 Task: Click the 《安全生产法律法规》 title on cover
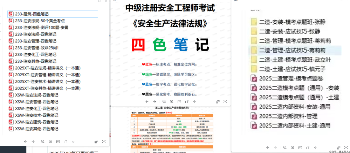click(x=170, y=24)
